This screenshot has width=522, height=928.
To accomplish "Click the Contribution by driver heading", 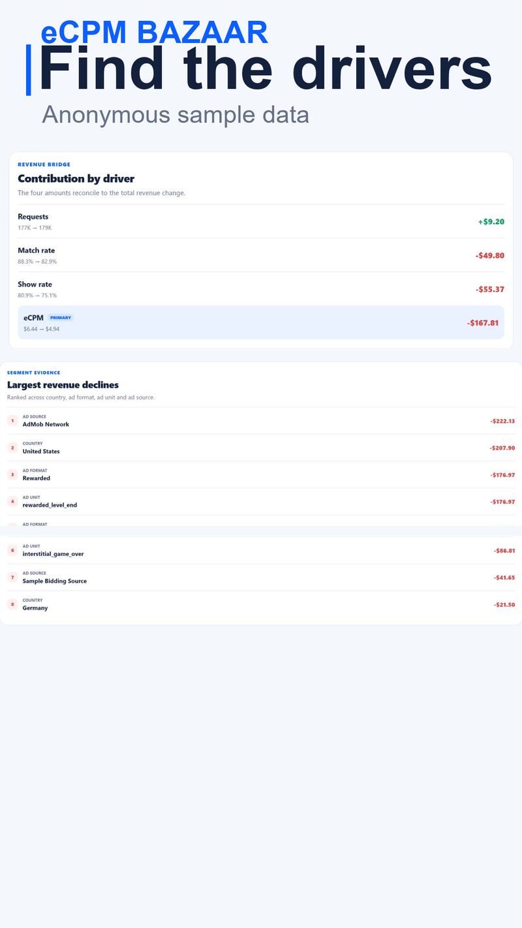I will (76, 178).
